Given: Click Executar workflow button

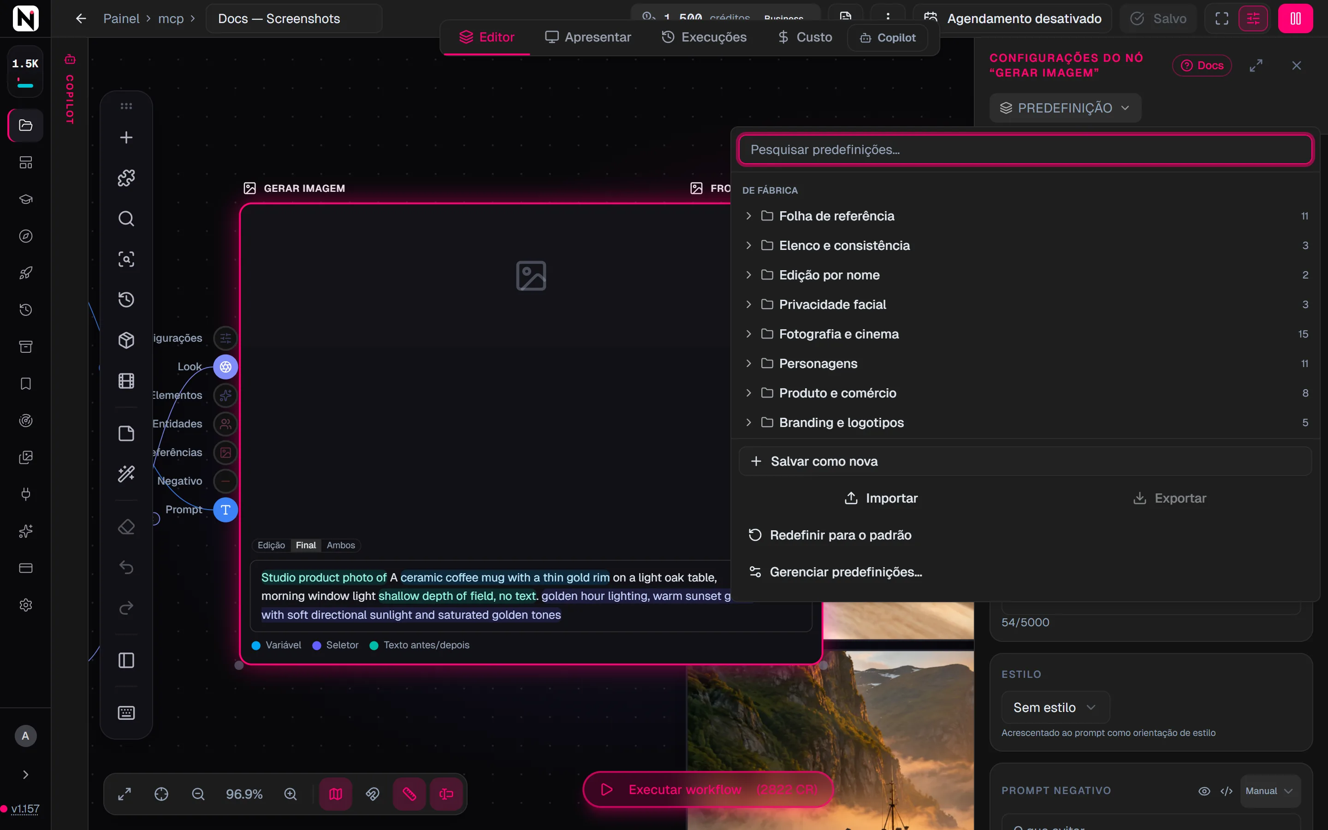Looking at the screenshot, I should click(708, 789).
